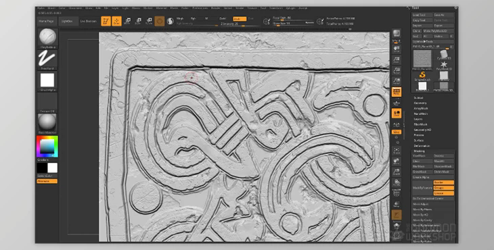Click the L.Sym icon
494x250 pixels.
coord(397,125)
